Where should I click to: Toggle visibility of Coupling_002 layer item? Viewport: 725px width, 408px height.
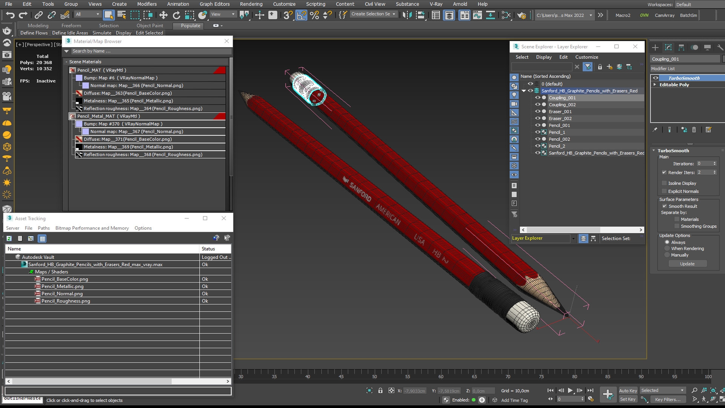coord(538,105)
